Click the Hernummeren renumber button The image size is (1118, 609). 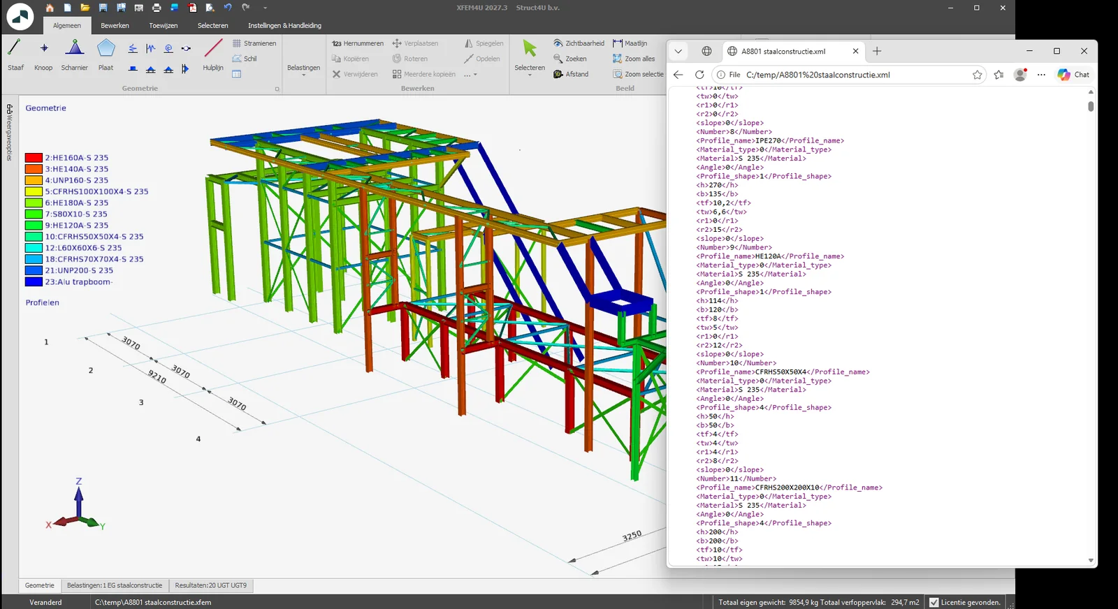point(358,43)
